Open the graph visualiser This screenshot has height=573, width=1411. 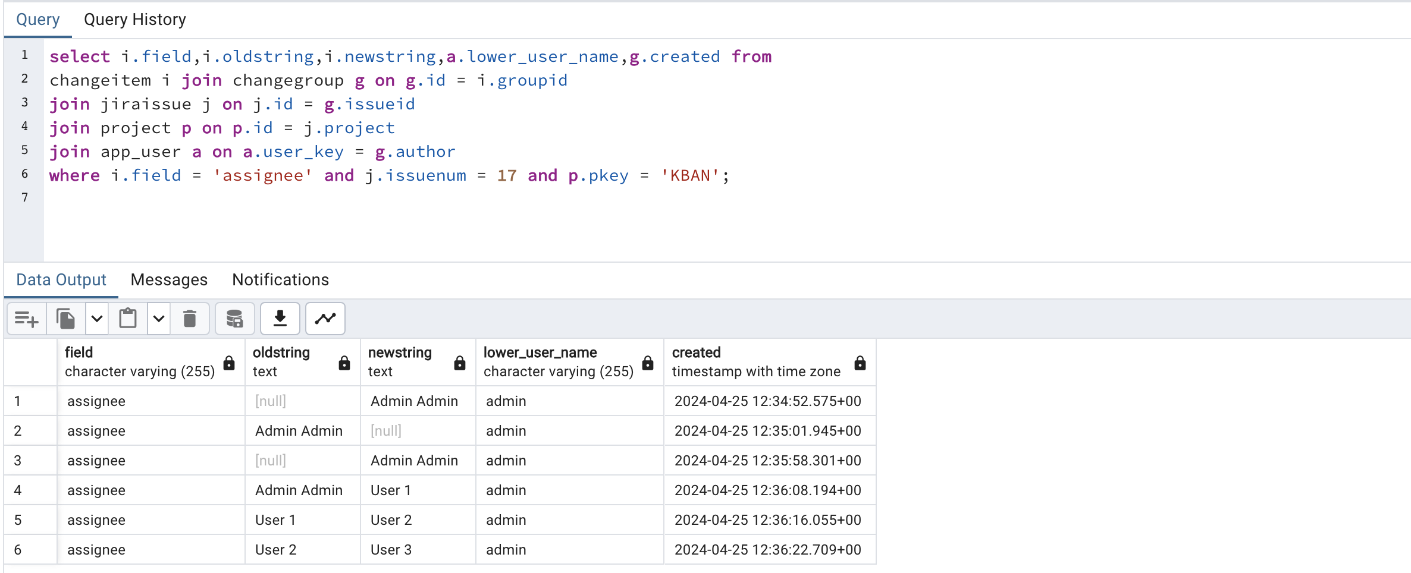[x=325, y=319]
